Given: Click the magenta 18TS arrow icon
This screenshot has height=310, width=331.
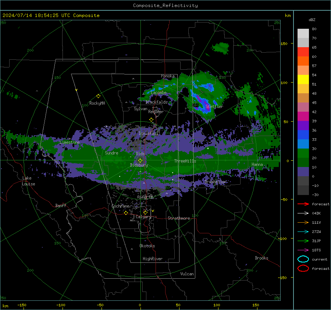Looking at the screenshot, I should 303,250.
